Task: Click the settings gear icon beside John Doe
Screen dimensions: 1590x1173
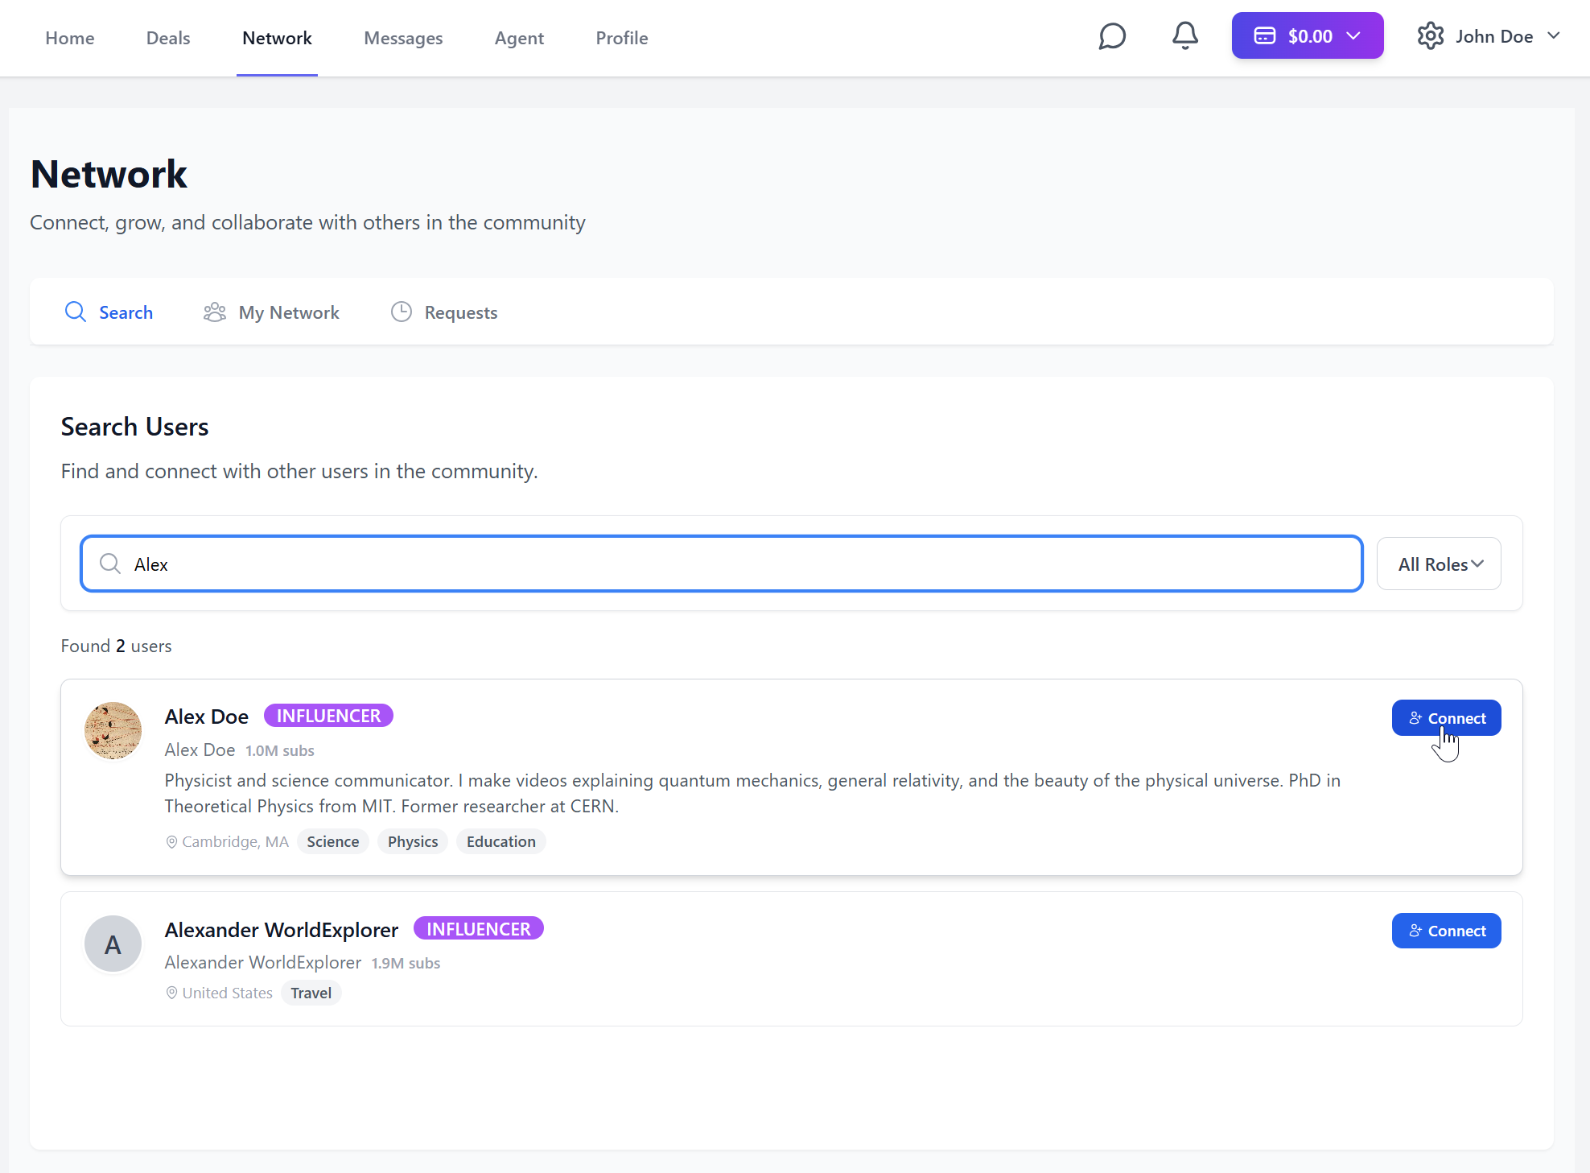Action: tap(1431, 36)
